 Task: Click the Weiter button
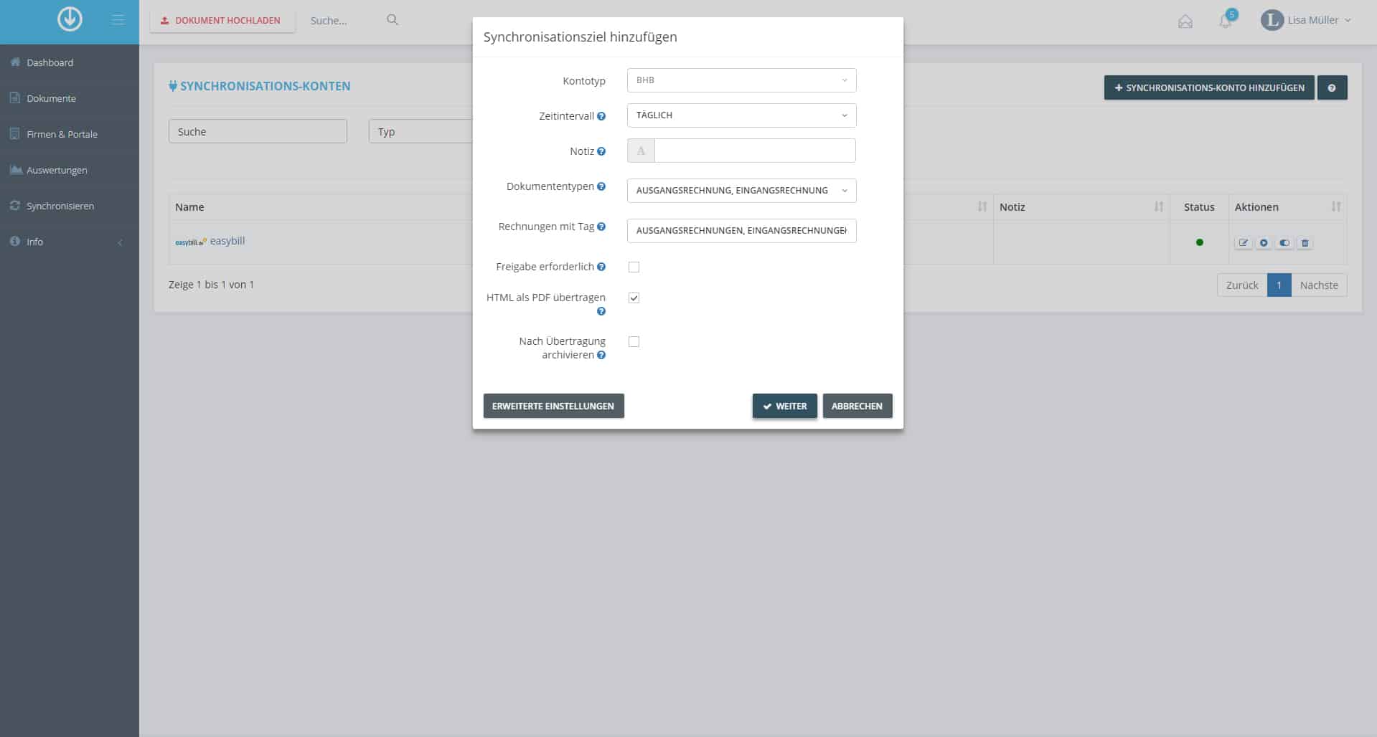coord(784,406)
